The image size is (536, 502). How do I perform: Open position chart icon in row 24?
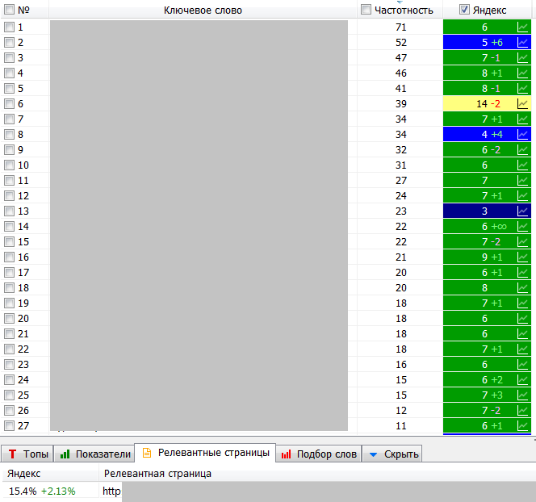click(x=522, y=379)
